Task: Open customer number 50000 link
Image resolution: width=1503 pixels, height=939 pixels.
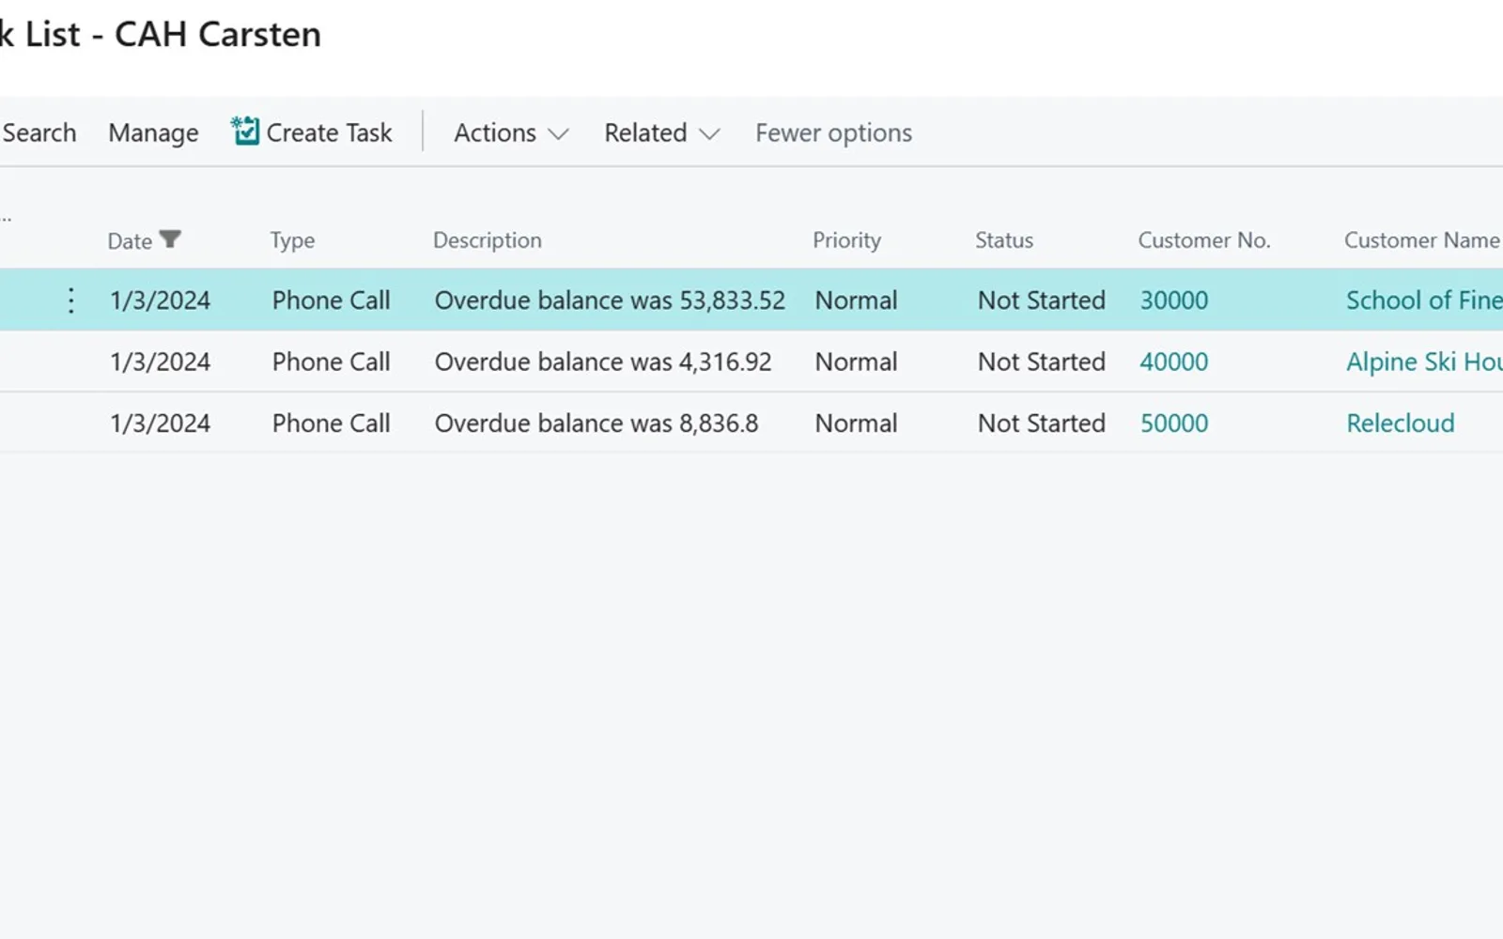Action: [1174, 423]
